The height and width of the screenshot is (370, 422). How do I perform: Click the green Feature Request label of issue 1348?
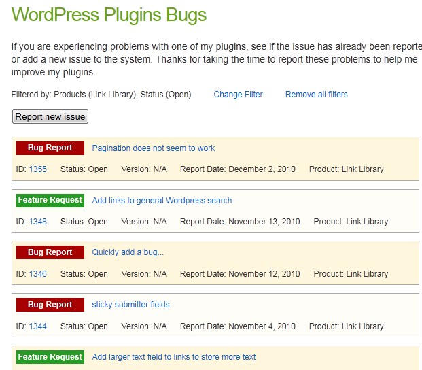point(50,200)
